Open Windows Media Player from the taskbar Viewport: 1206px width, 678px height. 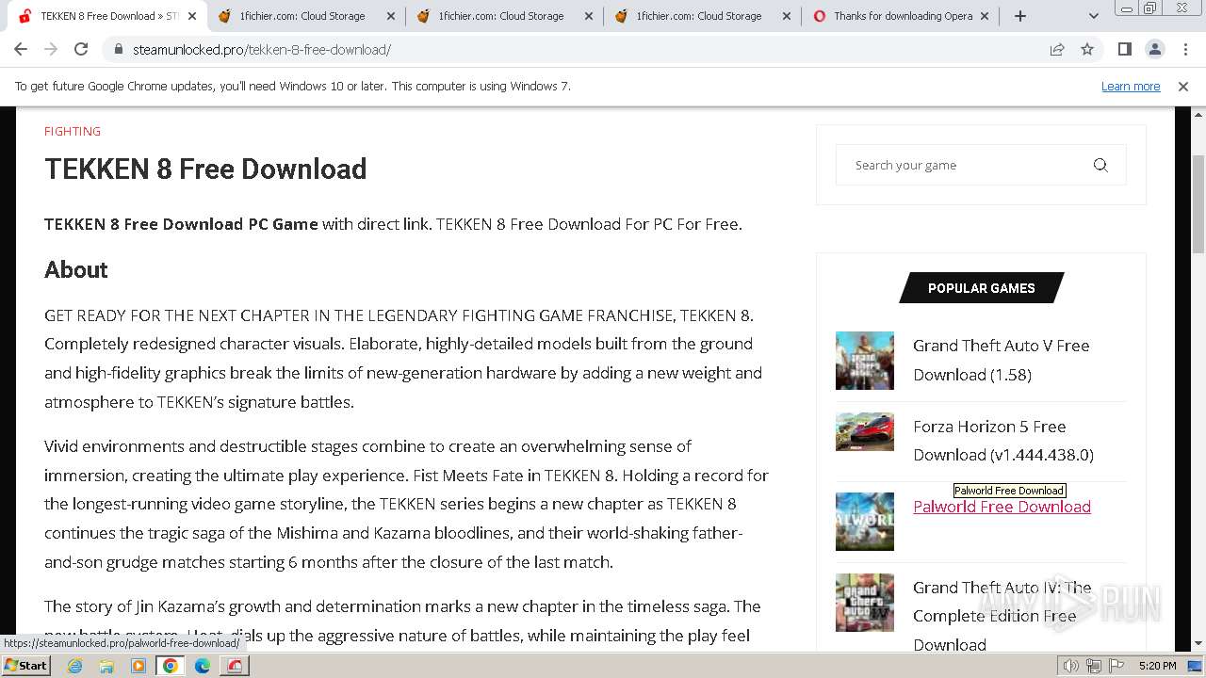(139, 666)
